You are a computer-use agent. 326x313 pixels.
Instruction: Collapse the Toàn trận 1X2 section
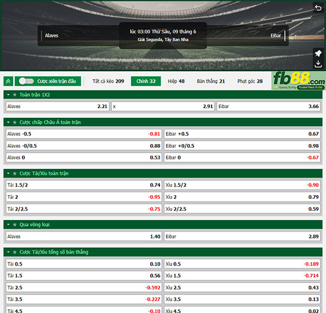coord(9,95)
